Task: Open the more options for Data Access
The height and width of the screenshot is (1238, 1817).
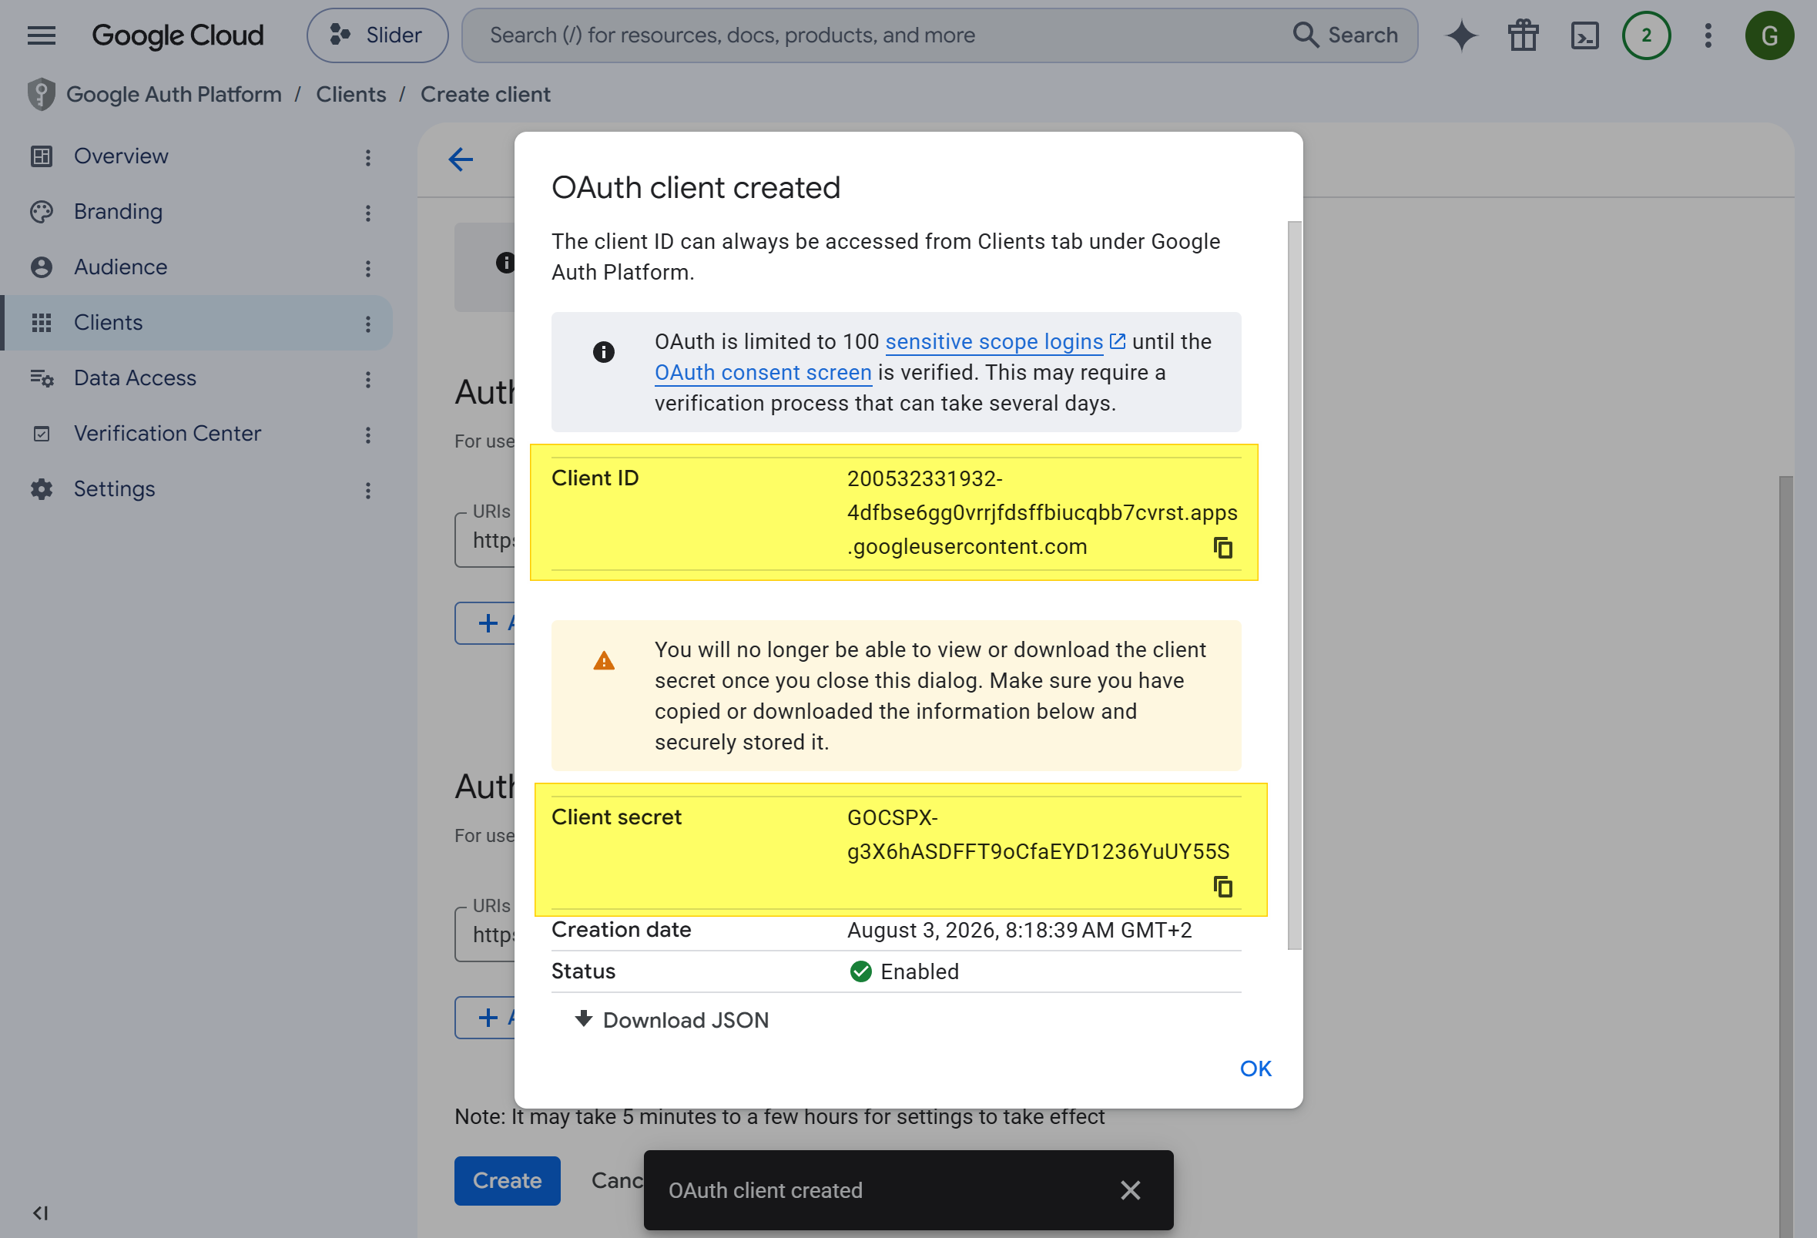Action: click(367, 380)
